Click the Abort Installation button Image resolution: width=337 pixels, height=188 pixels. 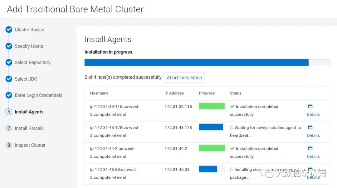[184, 78]
